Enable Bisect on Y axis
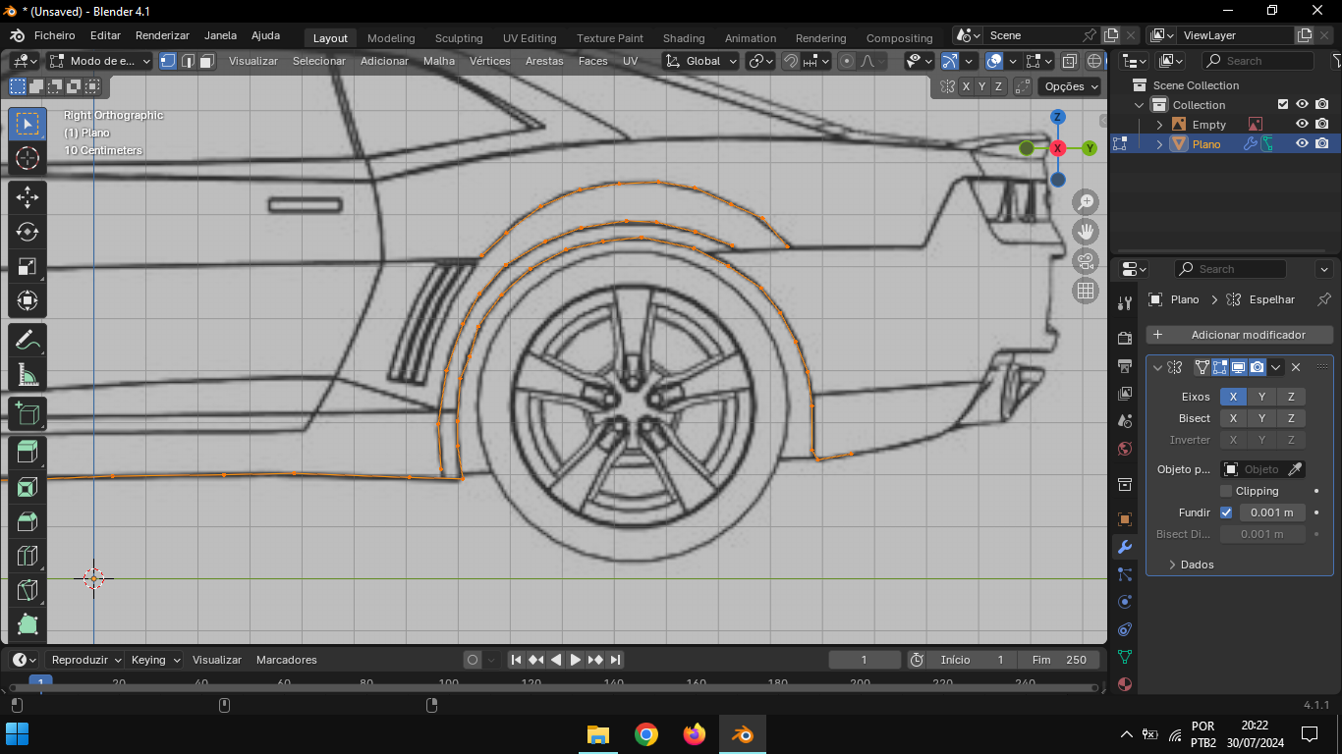This screenshot has height=754, width=1342. pos(1262,418)
